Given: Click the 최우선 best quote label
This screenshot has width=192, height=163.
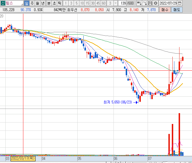Looking at the screenshot, I should [72, 10].
